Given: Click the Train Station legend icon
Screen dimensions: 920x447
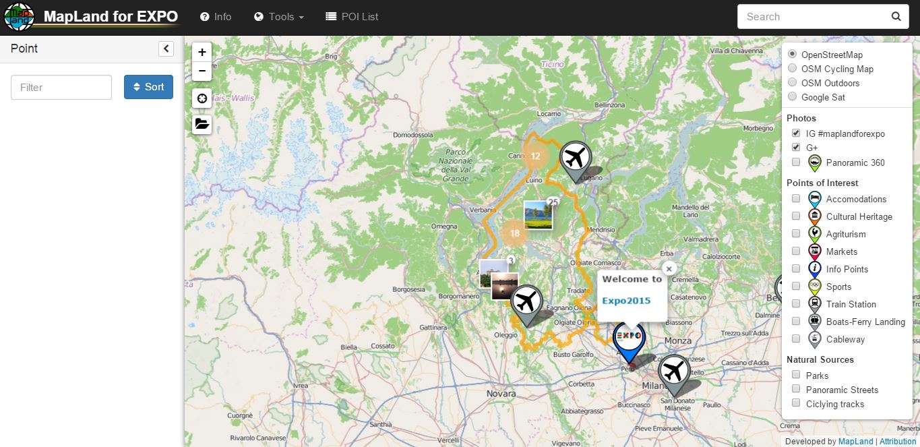Looking at the screenshot, I should [814, 304].
